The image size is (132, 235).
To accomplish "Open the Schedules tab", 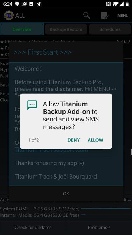I will pyautogui.click(x=110, y=29).
